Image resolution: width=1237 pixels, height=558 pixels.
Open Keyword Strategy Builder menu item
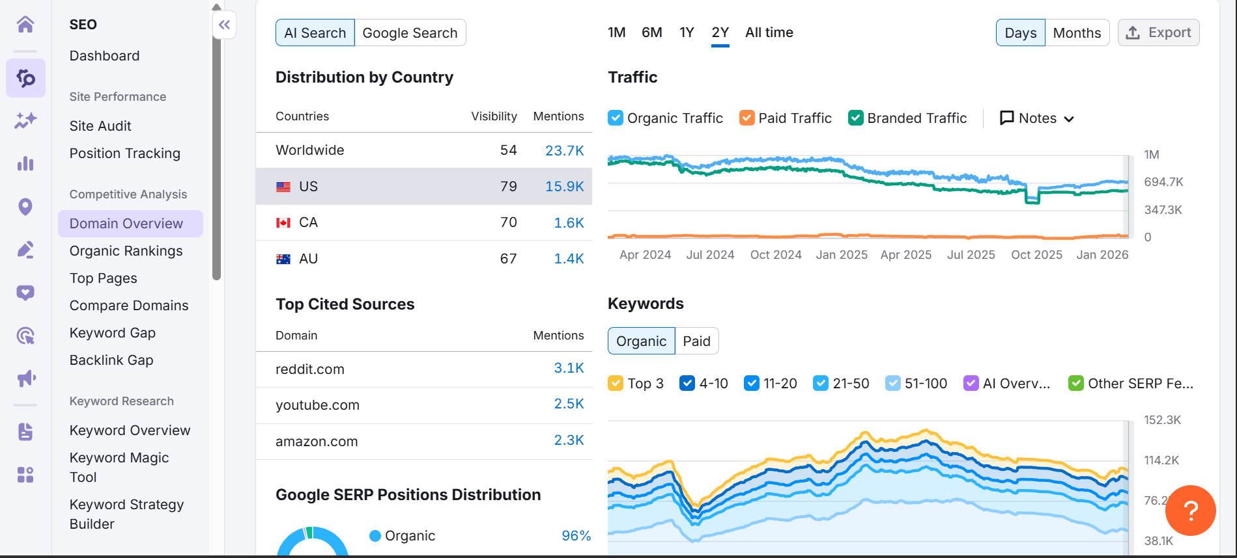[127, 514]
